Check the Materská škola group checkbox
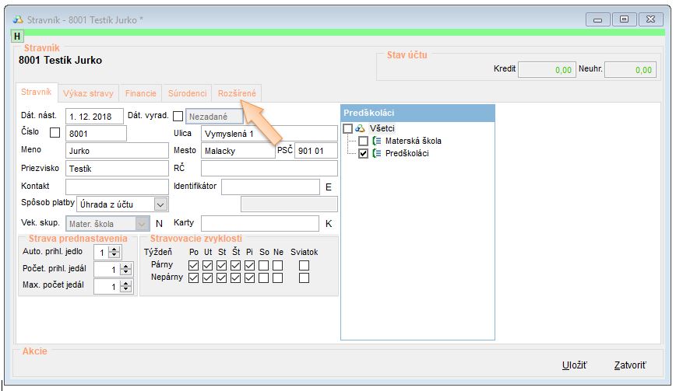The width and height of the screenshot is (676, 391). click(364, 141)
